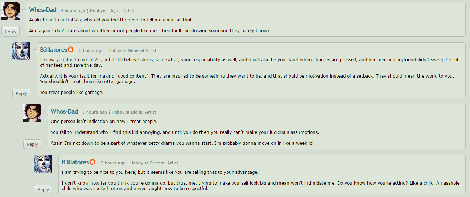The width and height of the screenshot is (470, 197).
Task: Click B3llatores's avatar on the 2 hours ago comment
Action: pos(43,164)
